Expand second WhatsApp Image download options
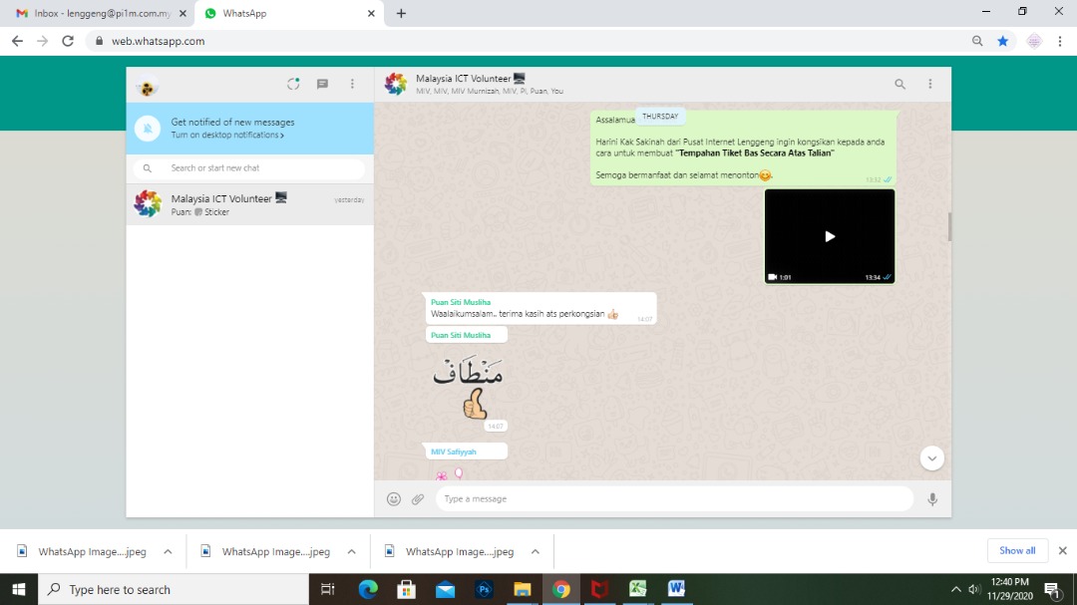1077x605 pixels. pyautogui.click(x=351, y=551)
